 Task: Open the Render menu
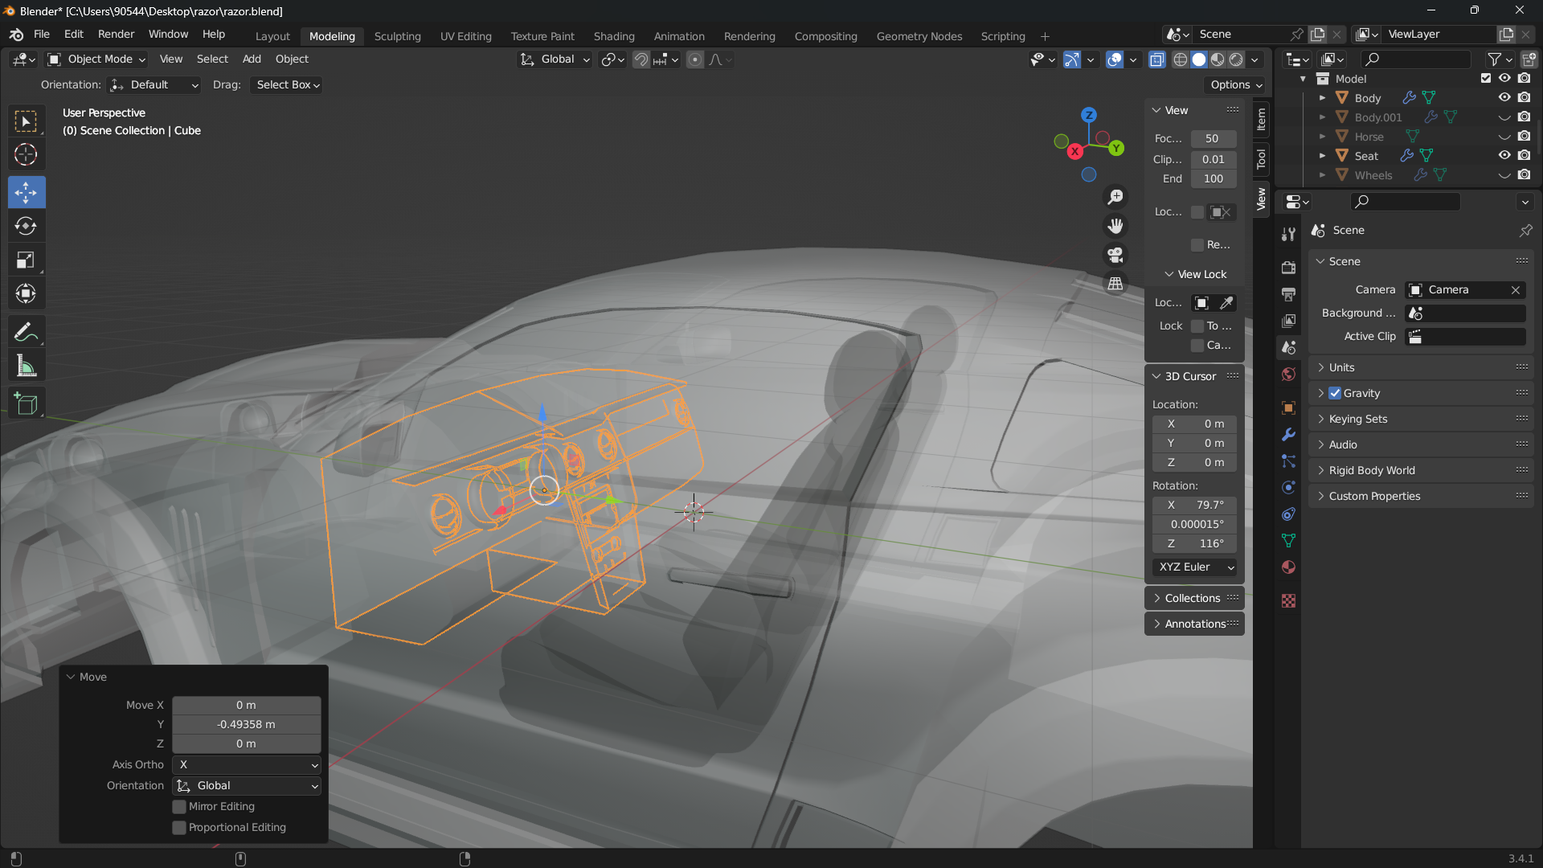116,35
